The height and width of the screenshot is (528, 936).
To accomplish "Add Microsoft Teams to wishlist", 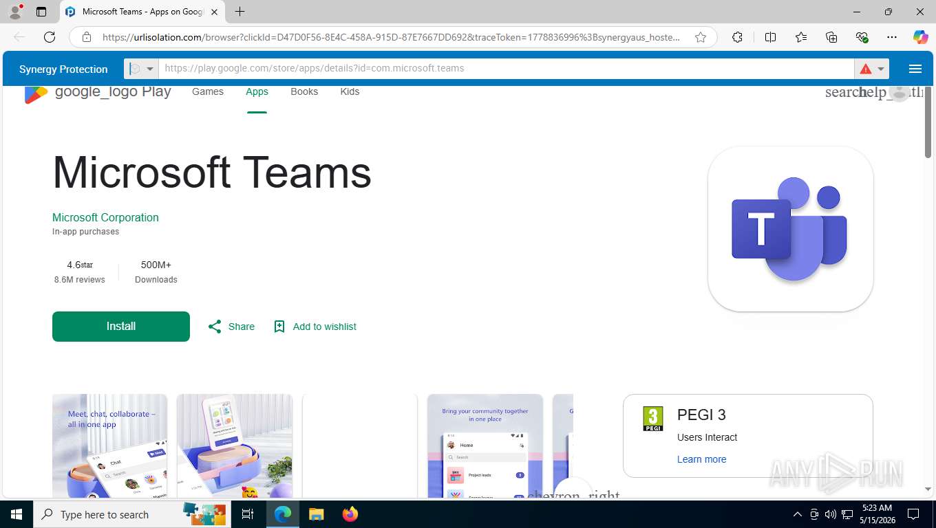I will [315, 327].
